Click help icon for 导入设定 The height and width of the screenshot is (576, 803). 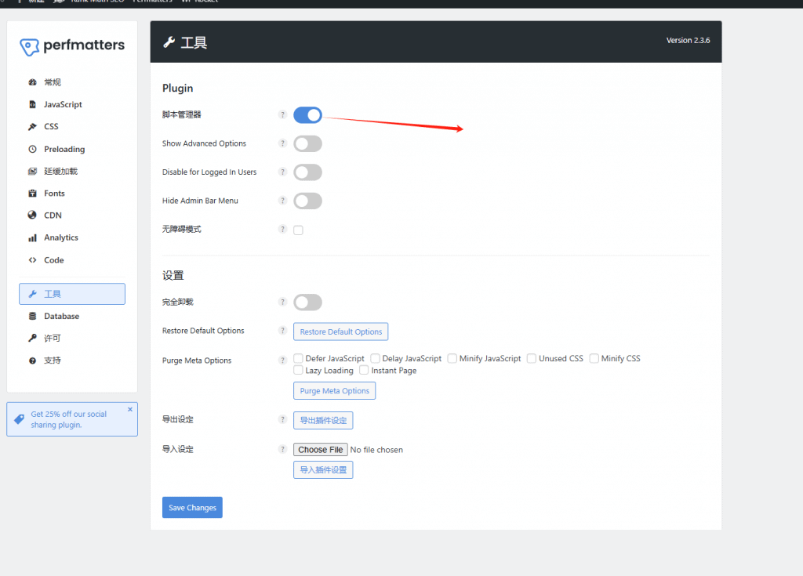pyautogui.click(x=282, y=449)
